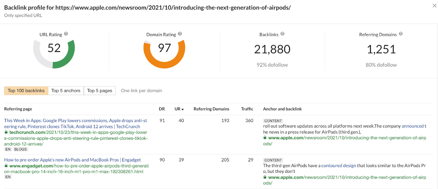
Task: Click the help icon beside Domain Rating
Action: point(180,34)
